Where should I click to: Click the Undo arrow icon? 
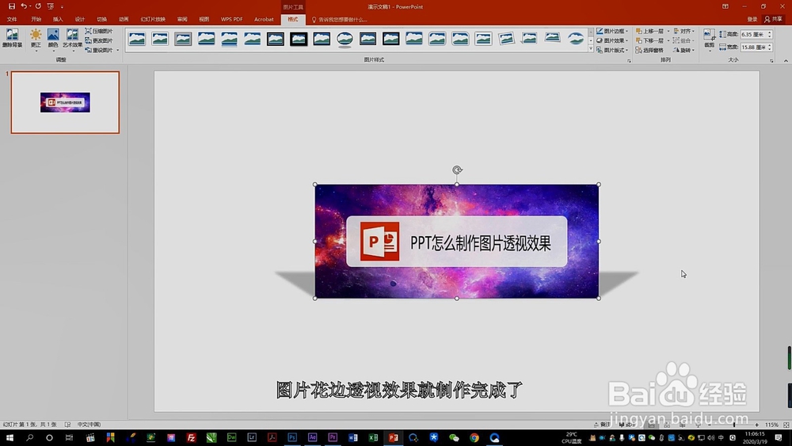(23, 6)
